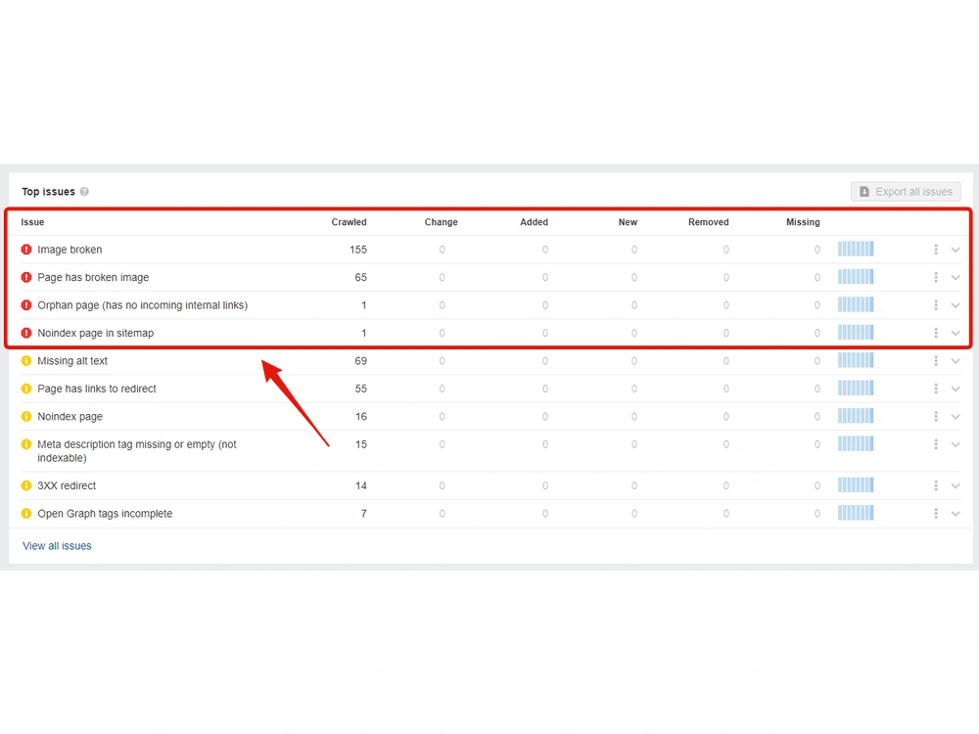Expand the Meta description tag row chevron
Viewport: 979px width, 734px height.
(x=956, y=444)
